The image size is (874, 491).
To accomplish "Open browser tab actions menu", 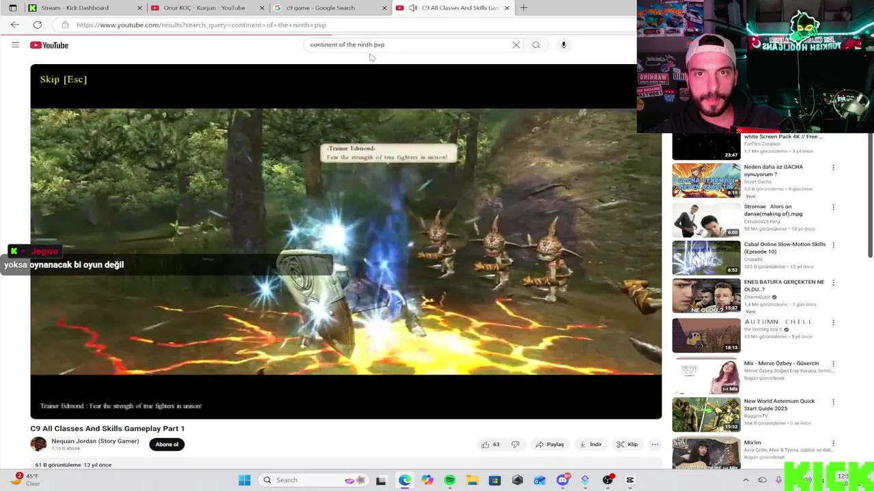I will tap(12, 8).
